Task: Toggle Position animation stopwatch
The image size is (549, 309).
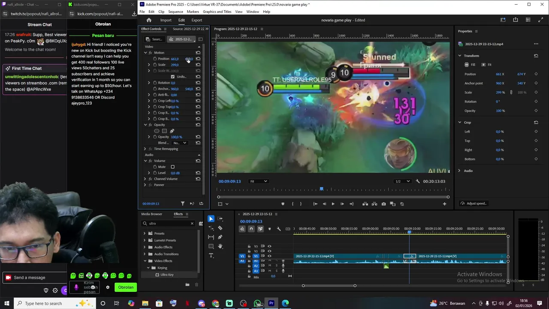Action: tap(155, 59)
